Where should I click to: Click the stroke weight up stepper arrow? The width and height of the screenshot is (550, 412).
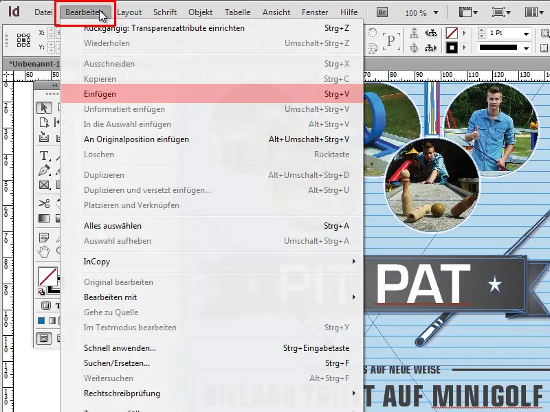[x=481, y=30]
